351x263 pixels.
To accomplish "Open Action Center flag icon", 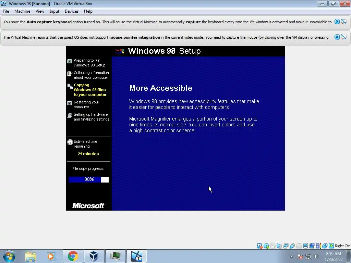I will [x=300, y=256].
